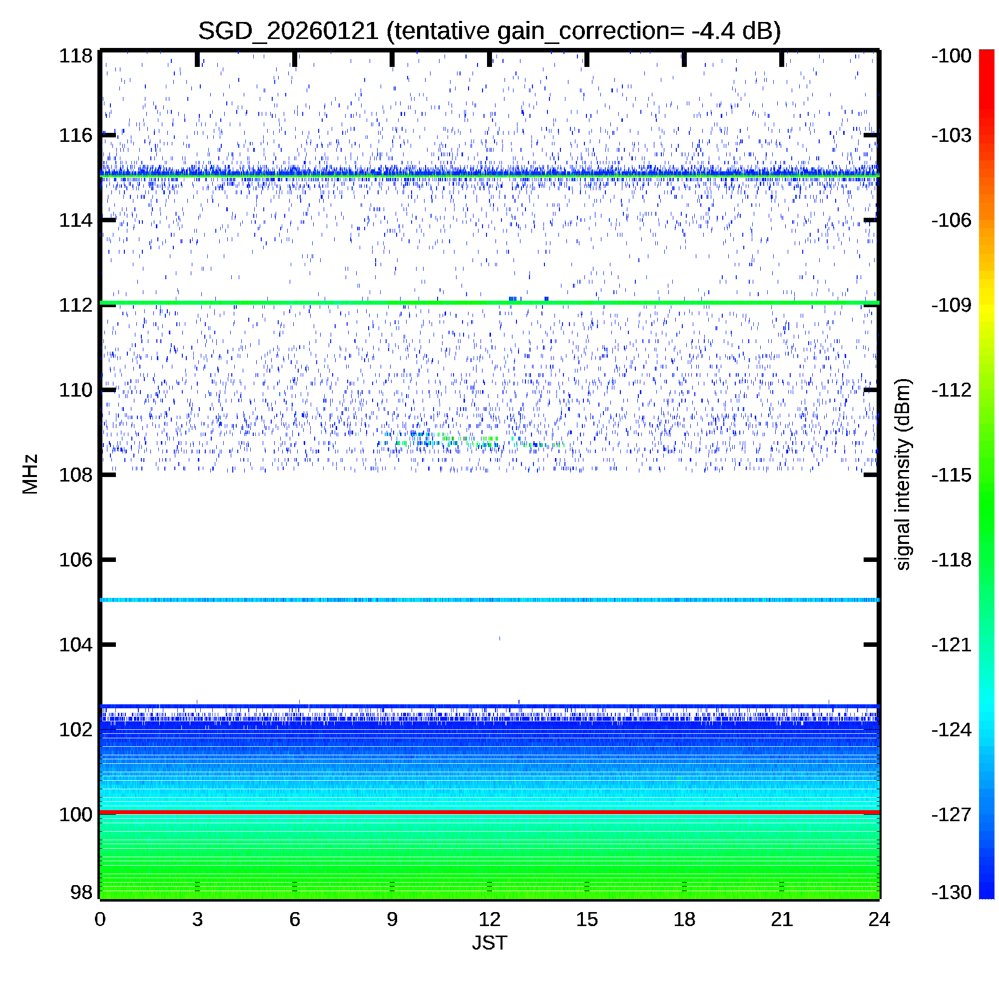Click the -130 colorbar tick label
999x999 pixels.
coord(951,893)
